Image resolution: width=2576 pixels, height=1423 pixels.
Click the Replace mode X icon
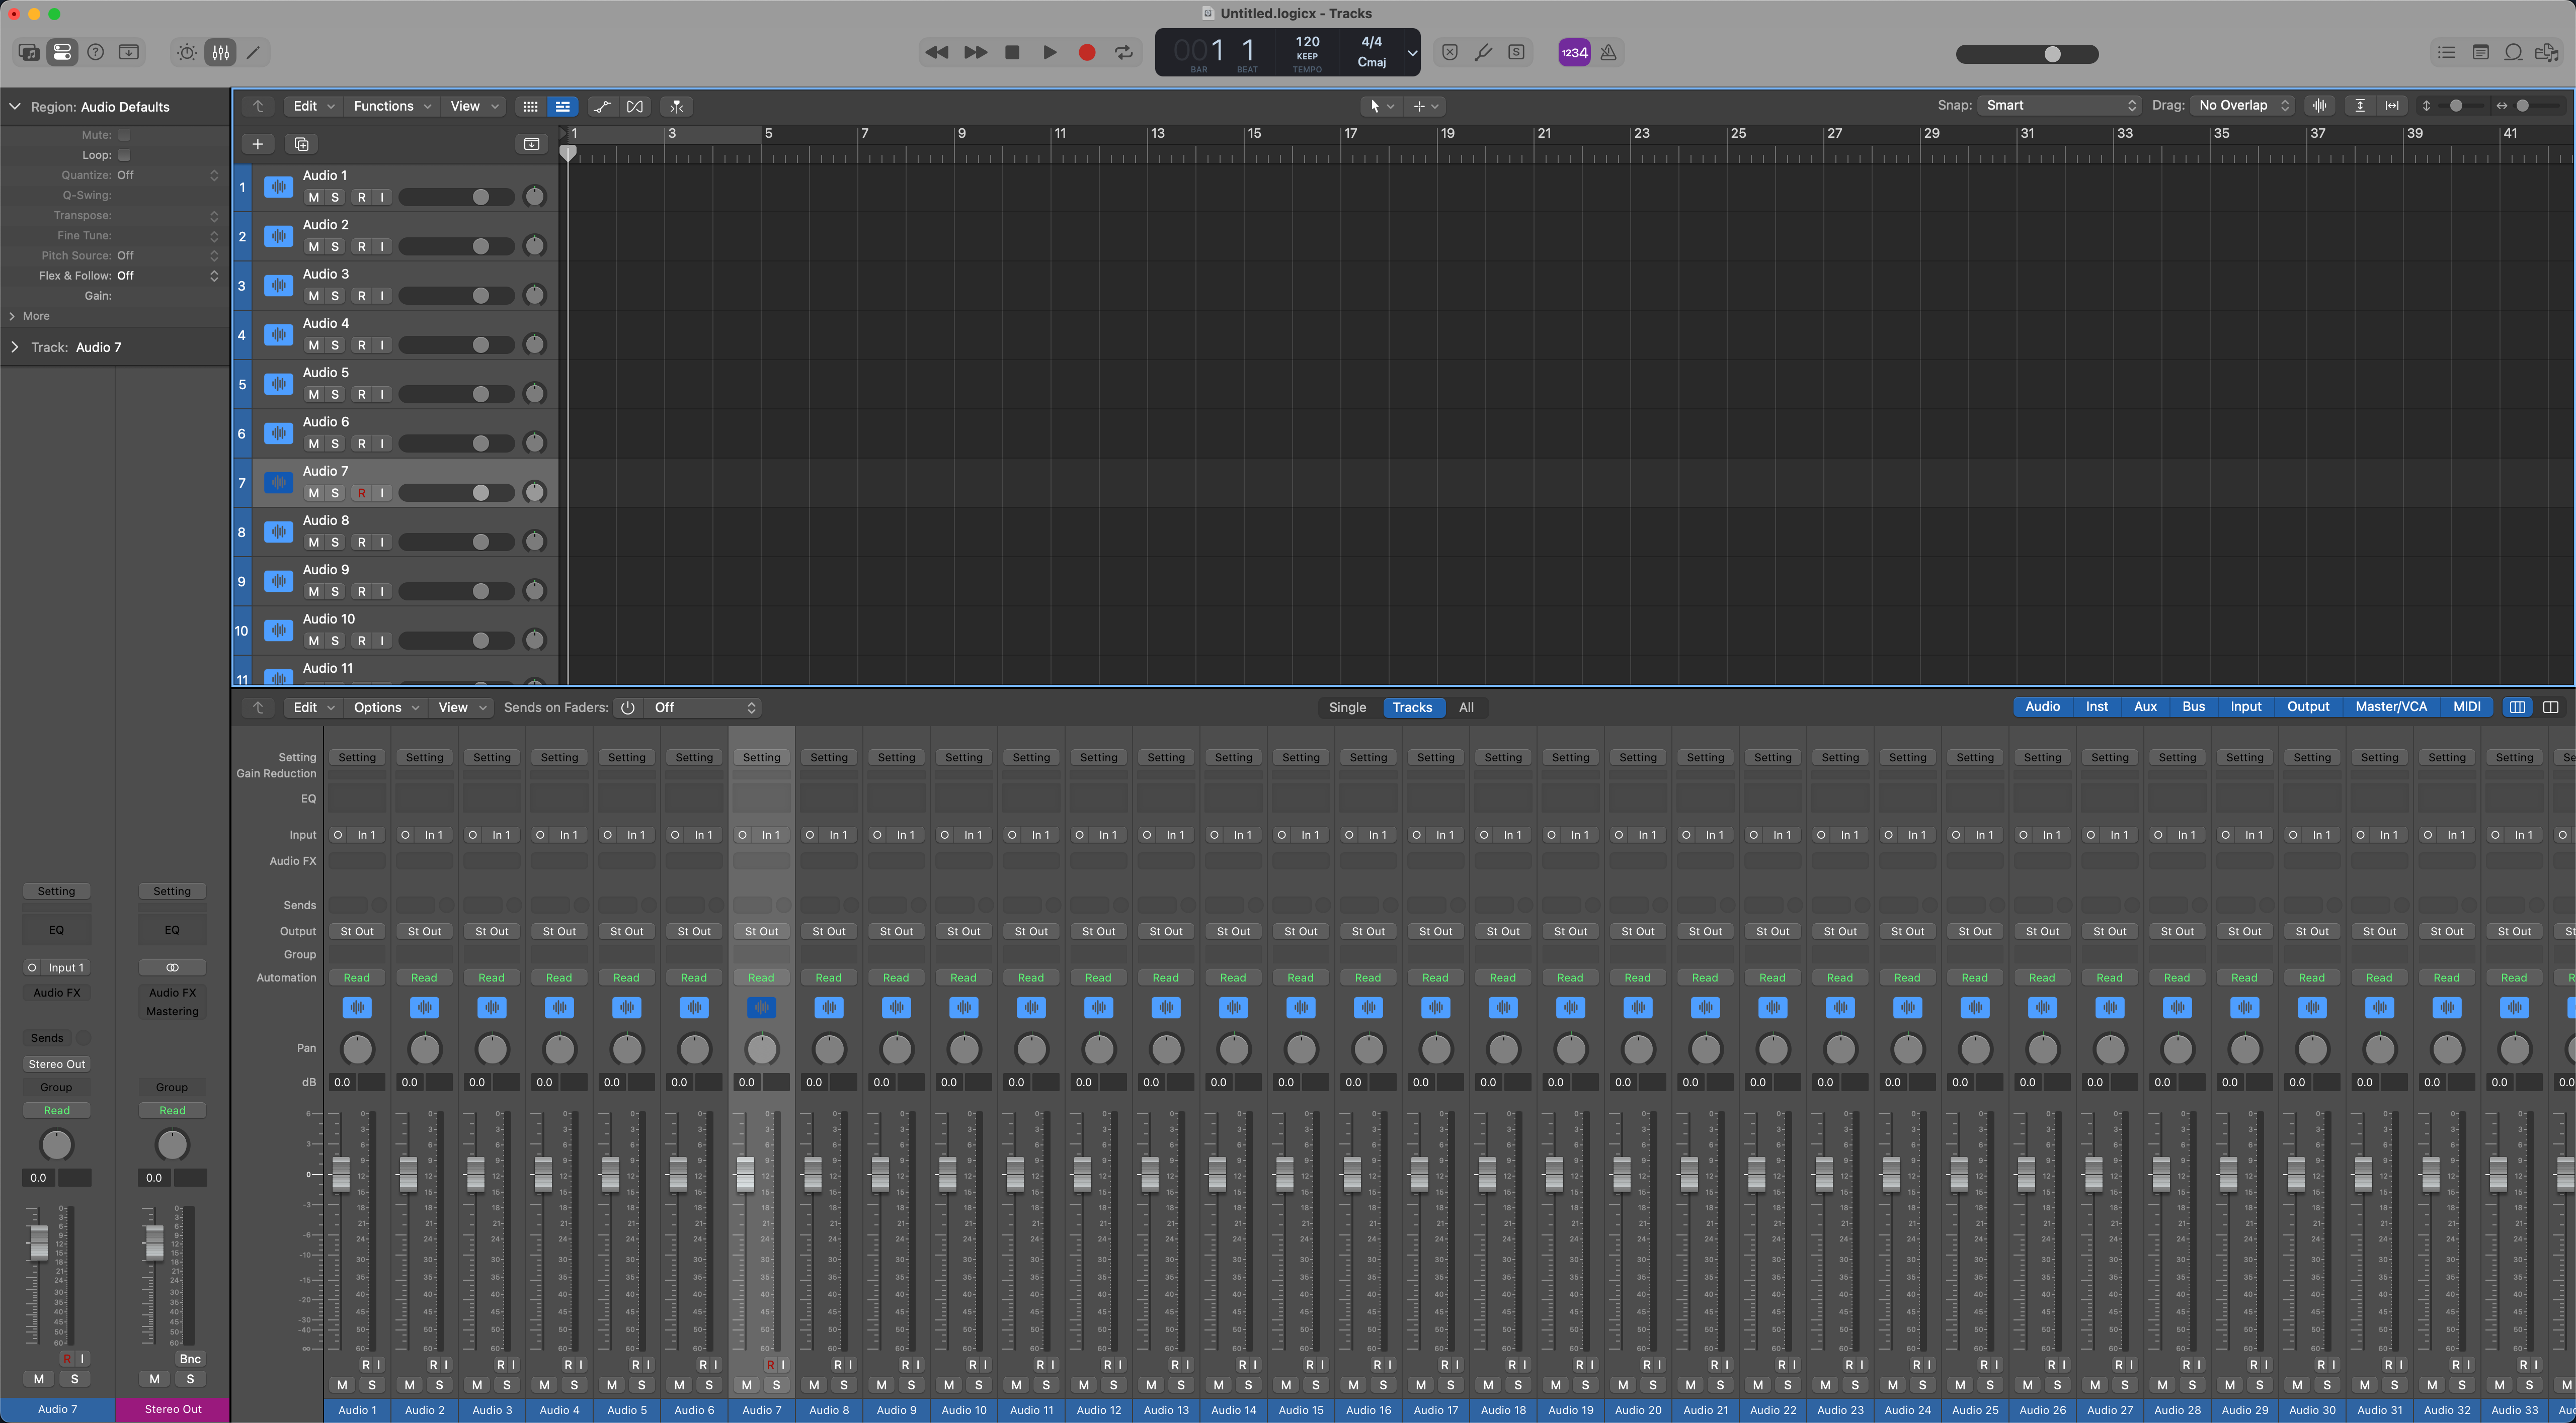click(1450, 52)
